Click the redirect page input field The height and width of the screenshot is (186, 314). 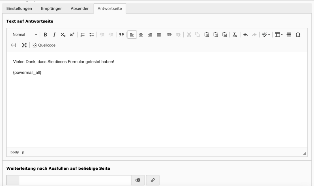[75, 180]
